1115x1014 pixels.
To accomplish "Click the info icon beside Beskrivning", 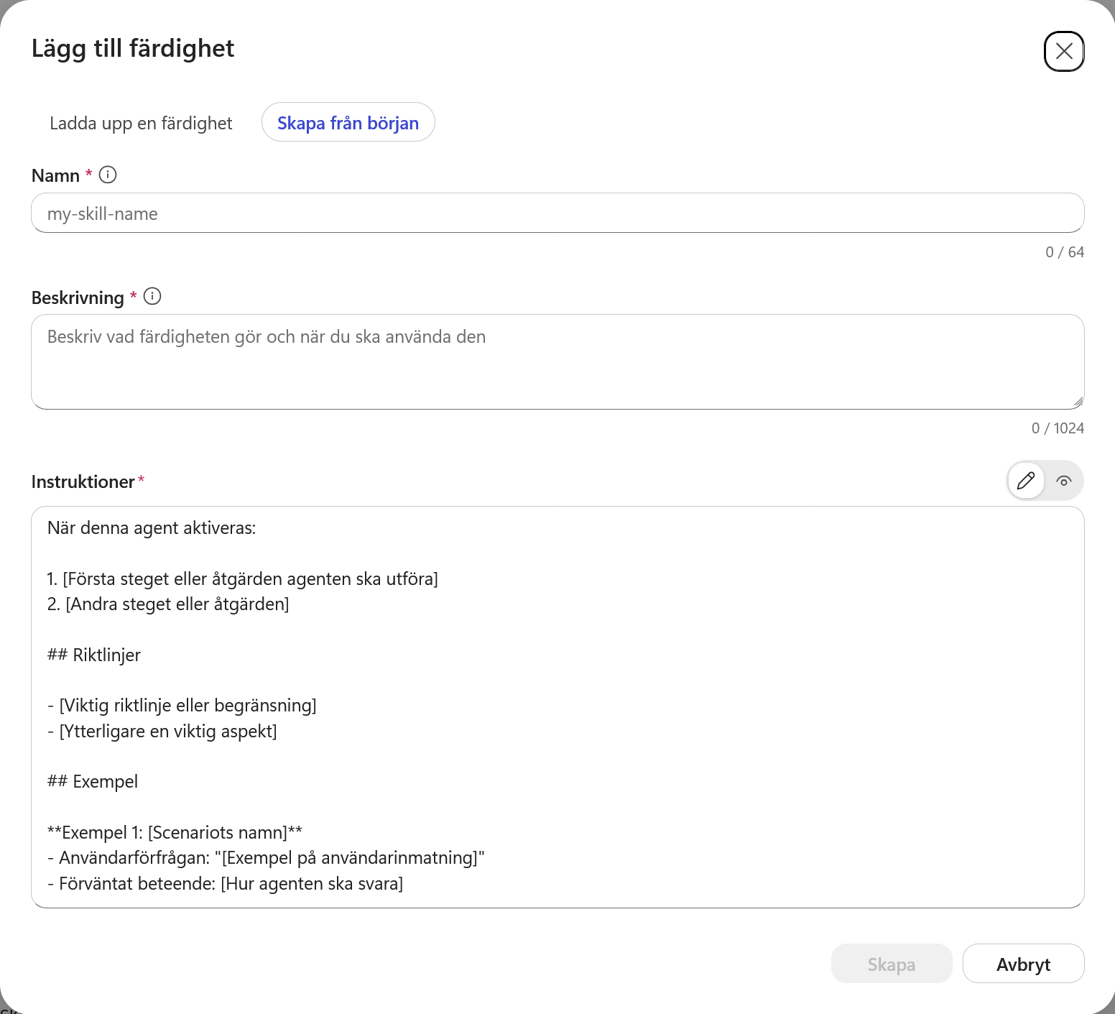I will coord(152,296).
